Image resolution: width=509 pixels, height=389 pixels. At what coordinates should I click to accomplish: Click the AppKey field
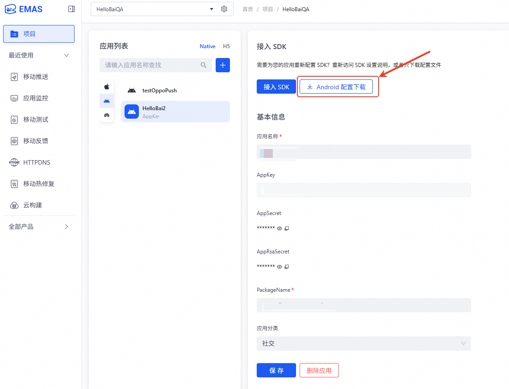(363, 190)
